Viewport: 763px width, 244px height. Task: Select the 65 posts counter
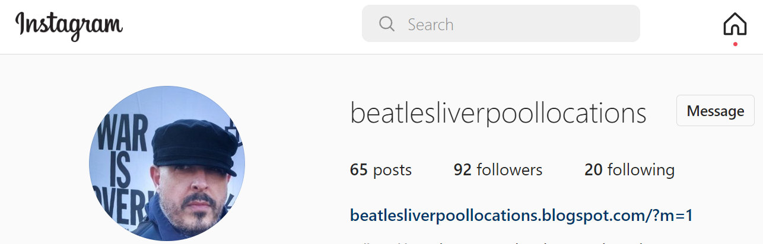click(x=381, y=170)
